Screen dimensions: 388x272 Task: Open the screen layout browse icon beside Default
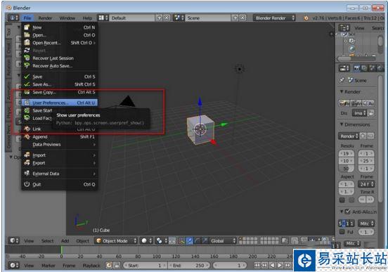103,18
